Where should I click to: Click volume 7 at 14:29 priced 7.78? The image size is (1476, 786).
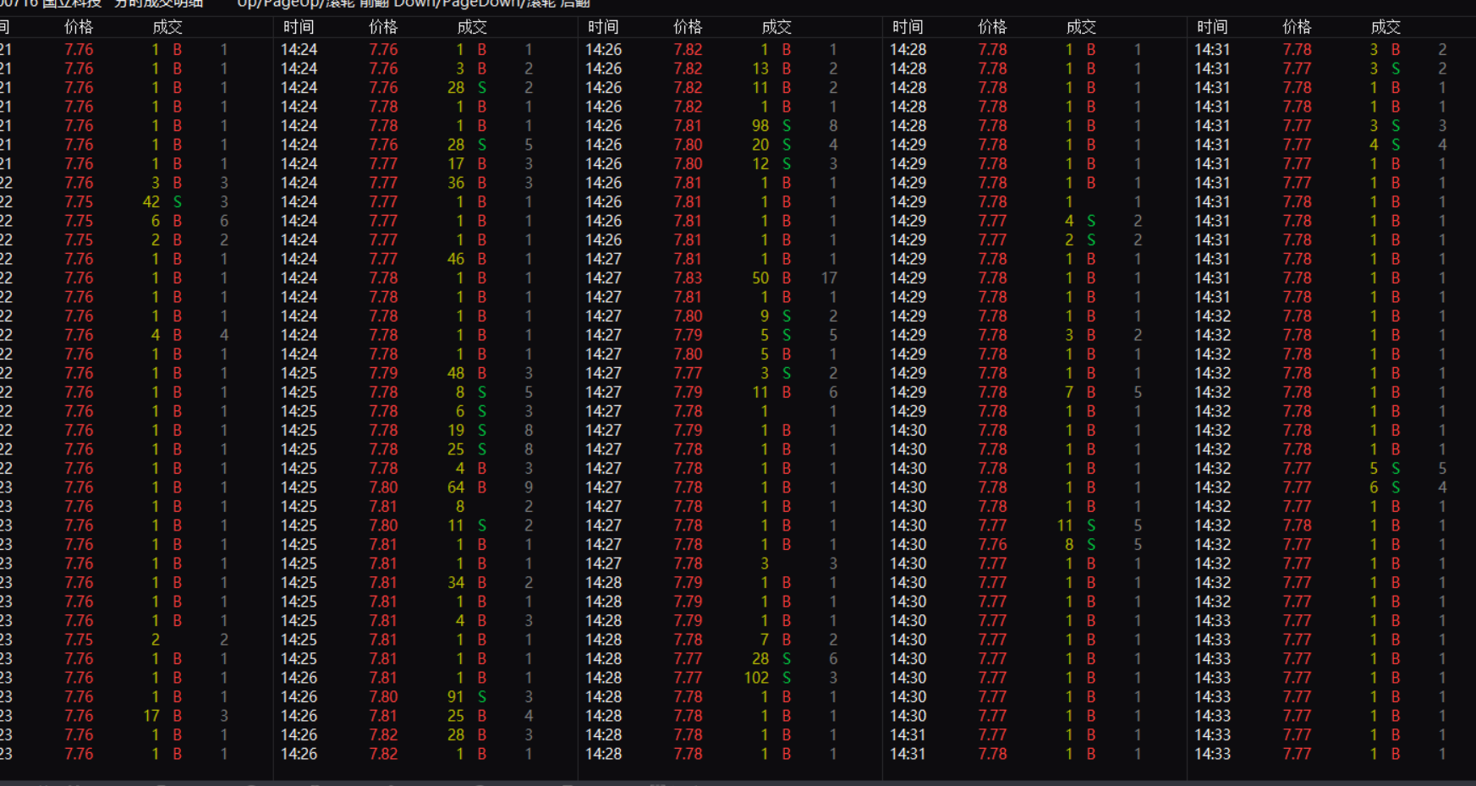pos(1069,393)
